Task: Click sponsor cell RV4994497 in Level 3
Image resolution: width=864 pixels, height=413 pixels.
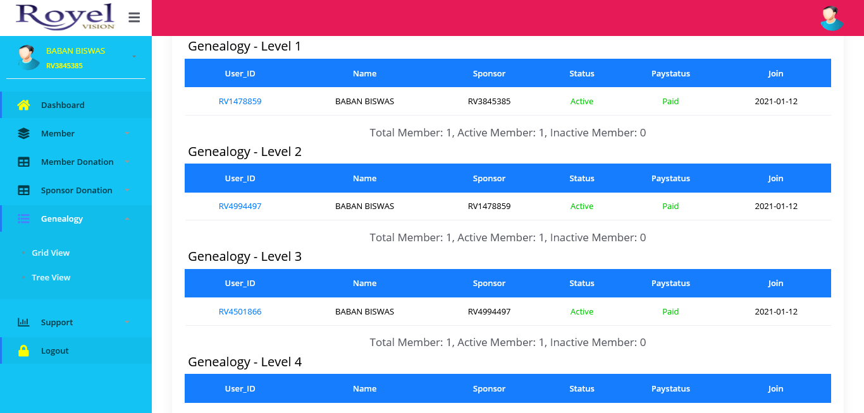Action: [x=489, y=311]
